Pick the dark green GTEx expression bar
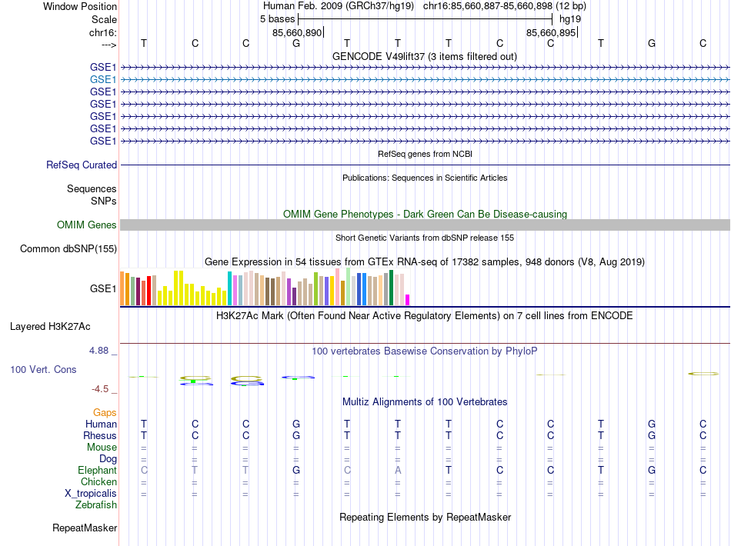731x546 pixels. coord(392,288)
